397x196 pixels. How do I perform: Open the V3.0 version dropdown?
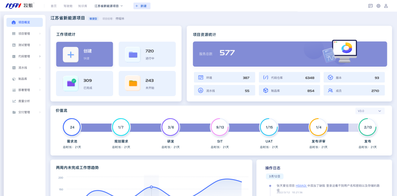[370, 111]
